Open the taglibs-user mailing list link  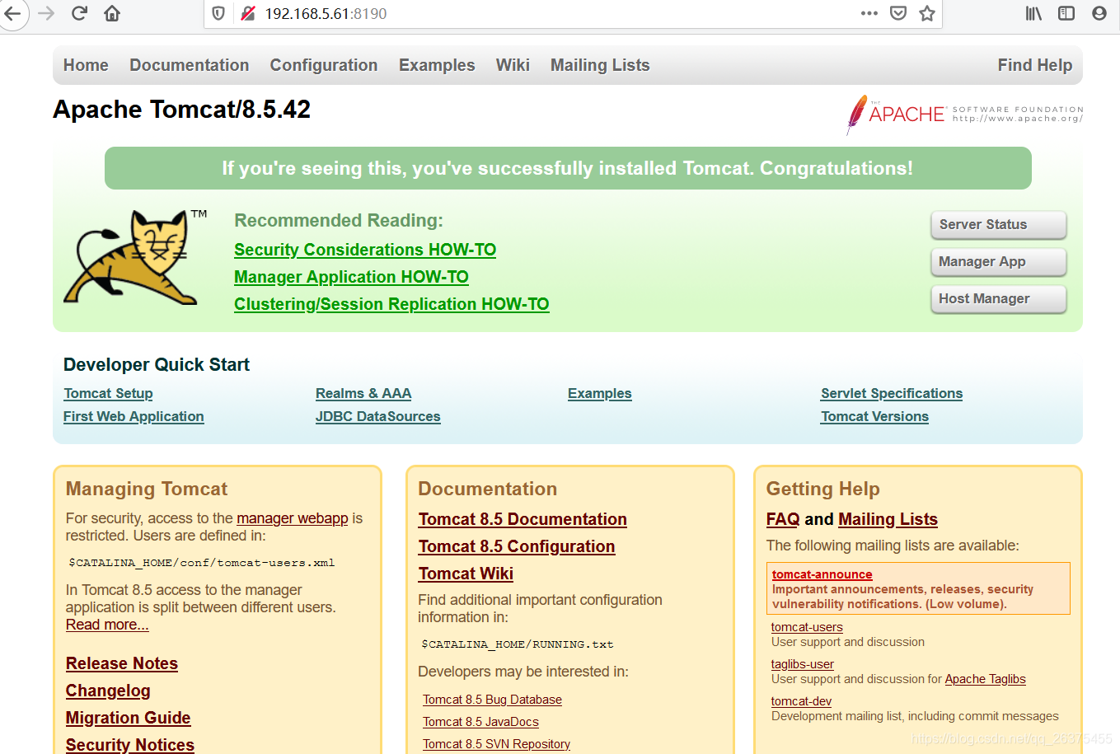point(802,664)
